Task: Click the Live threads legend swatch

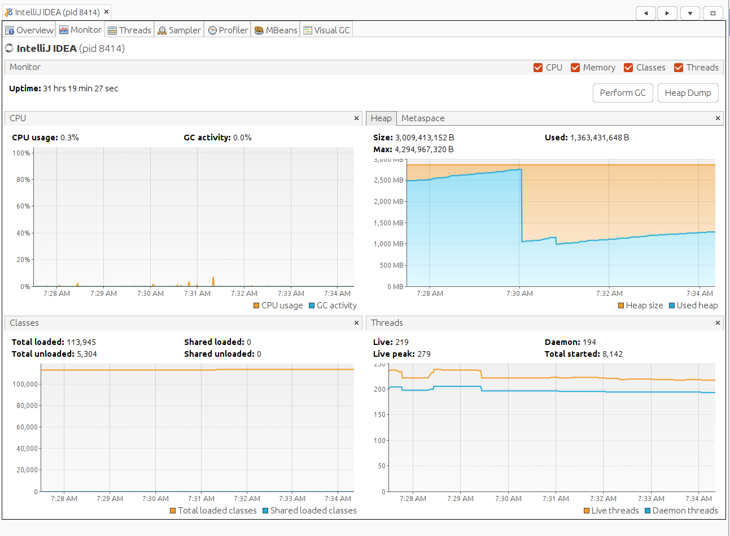Action: click(x=587, y=511)
